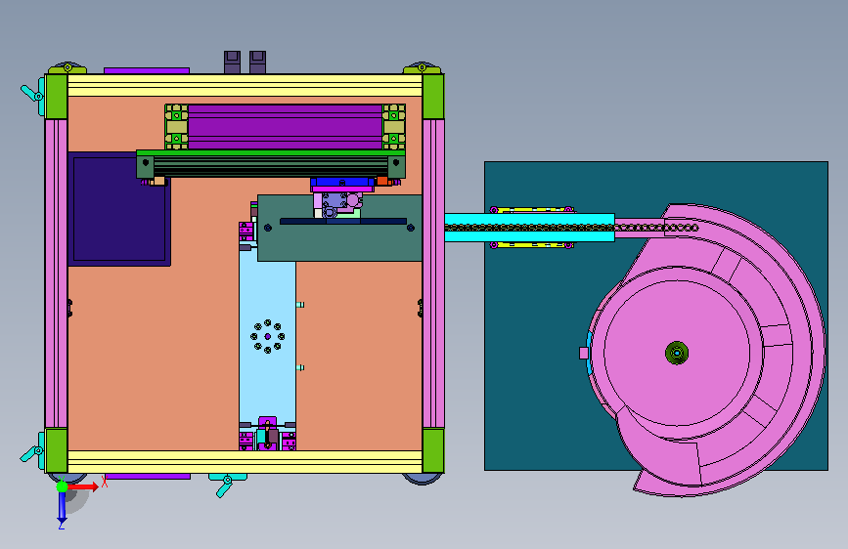Select the bottom yellow frame rail
Viewport: 848px width, 549px height.
(x=245, y=462)
